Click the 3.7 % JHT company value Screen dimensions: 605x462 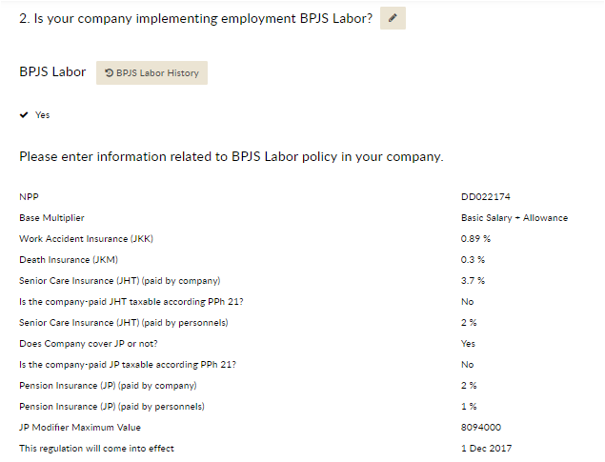[473, 281]
